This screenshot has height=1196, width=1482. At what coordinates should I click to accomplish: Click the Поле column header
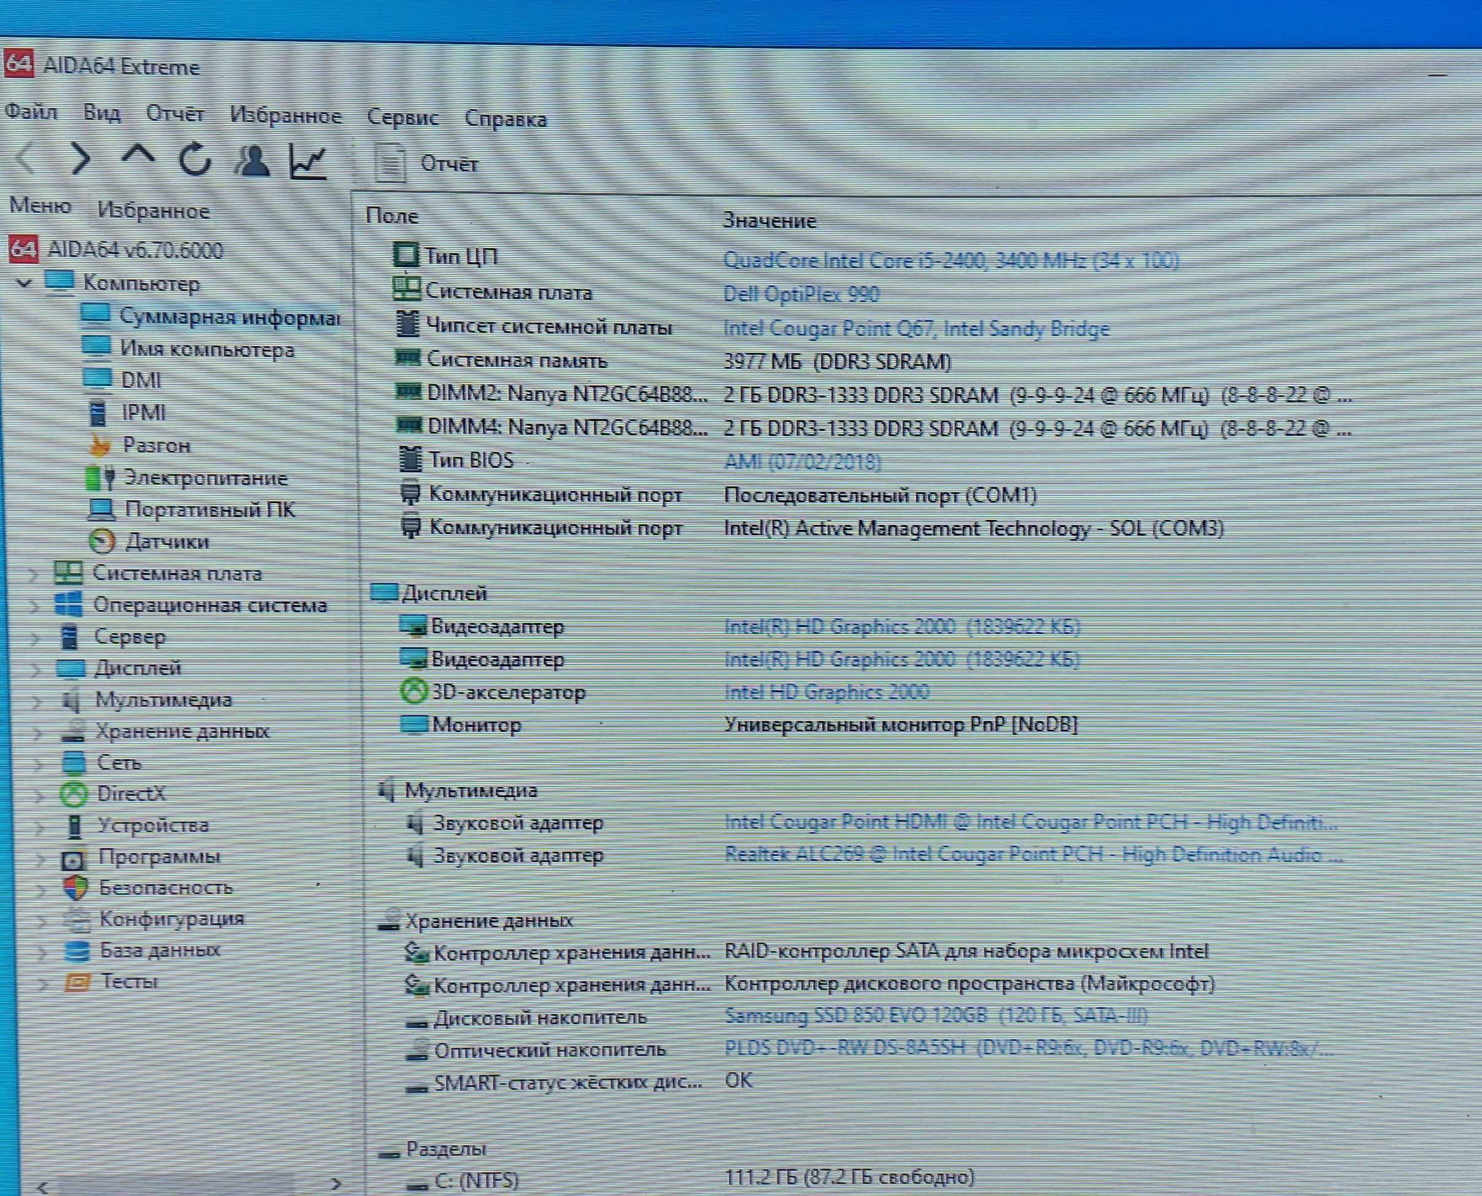[x=392, y=215]
